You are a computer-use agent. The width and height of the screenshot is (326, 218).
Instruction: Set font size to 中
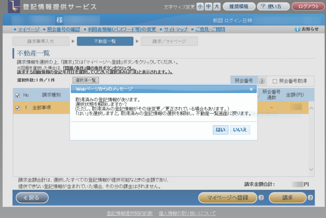[x=208, y=7]
